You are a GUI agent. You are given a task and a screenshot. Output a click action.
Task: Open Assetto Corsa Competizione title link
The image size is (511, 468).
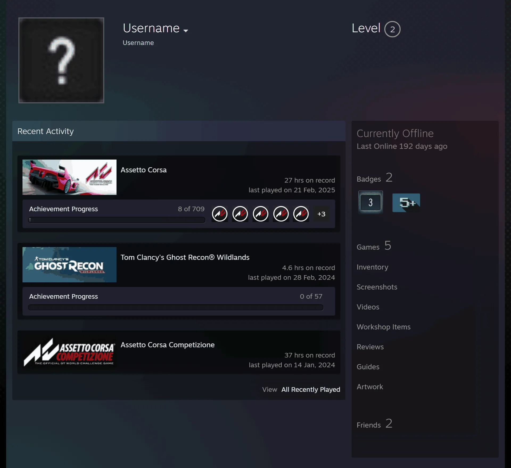[167, 345]
